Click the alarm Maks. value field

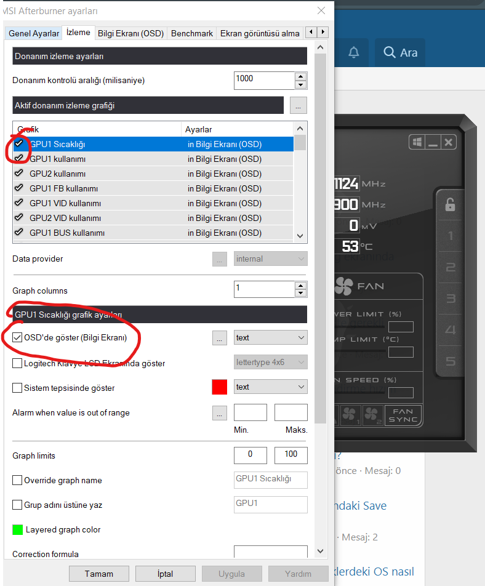tap(291, 412)
